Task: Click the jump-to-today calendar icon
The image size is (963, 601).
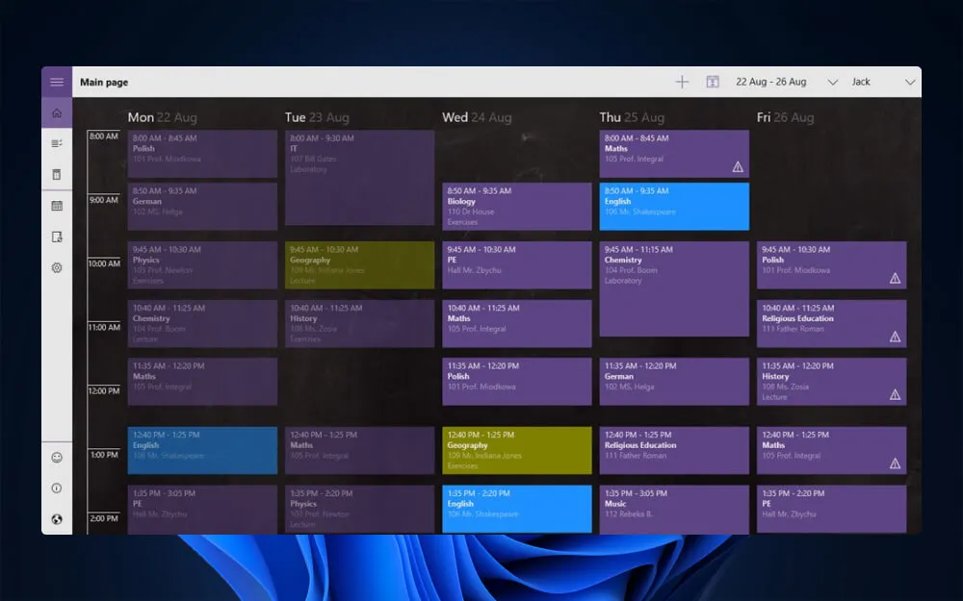Action: pyautogui.click(x=712, y=82)
